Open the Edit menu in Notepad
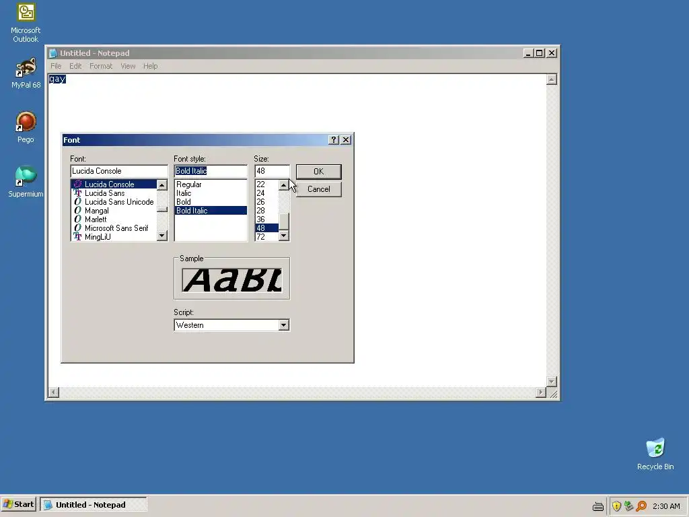689x517 pixels. [75, 66]
